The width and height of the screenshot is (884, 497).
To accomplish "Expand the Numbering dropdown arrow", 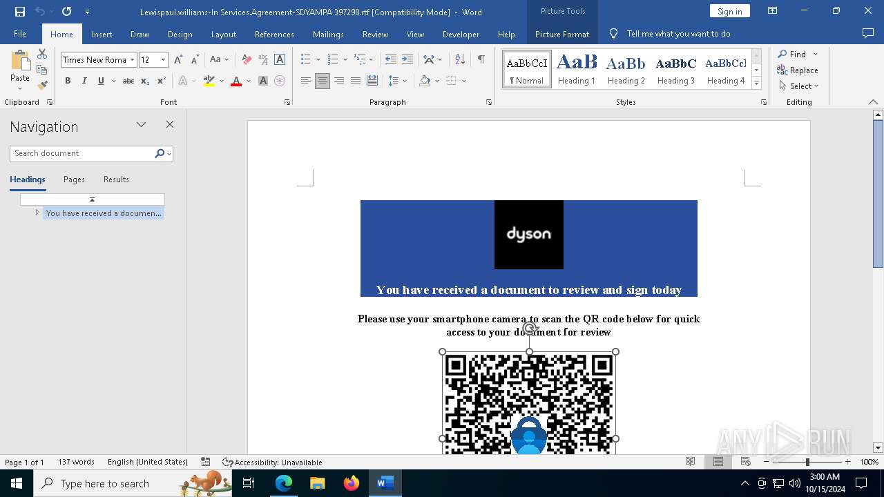I will (345, 59).
